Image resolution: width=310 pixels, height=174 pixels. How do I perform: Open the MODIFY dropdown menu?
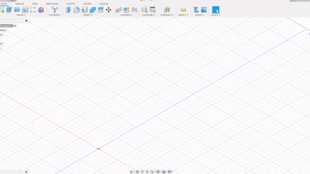(88, 15)
